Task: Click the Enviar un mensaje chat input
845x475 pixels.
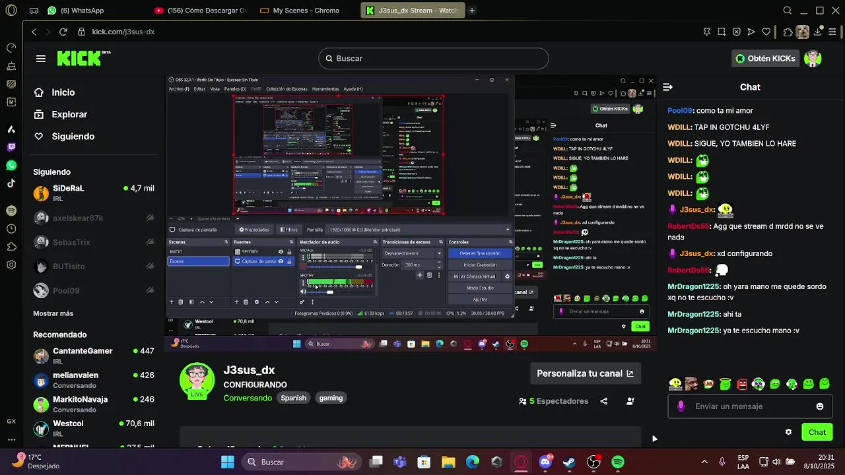Action: (x=750, y=406)
